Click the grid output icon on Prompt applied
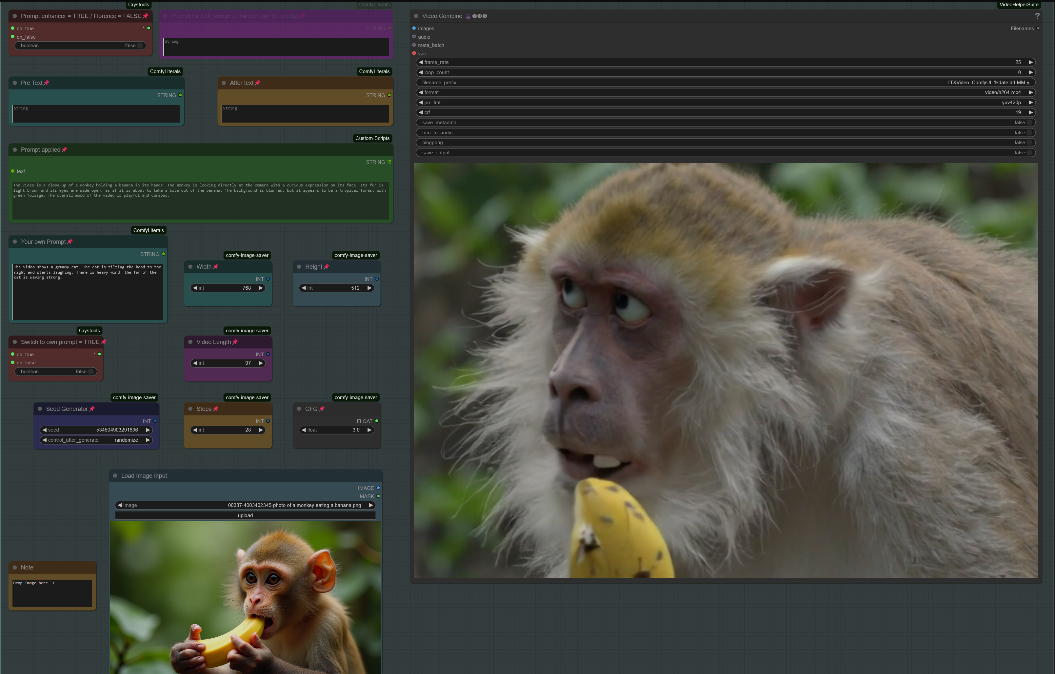Viewport: 1055px width, 674px height. [389, 162]
